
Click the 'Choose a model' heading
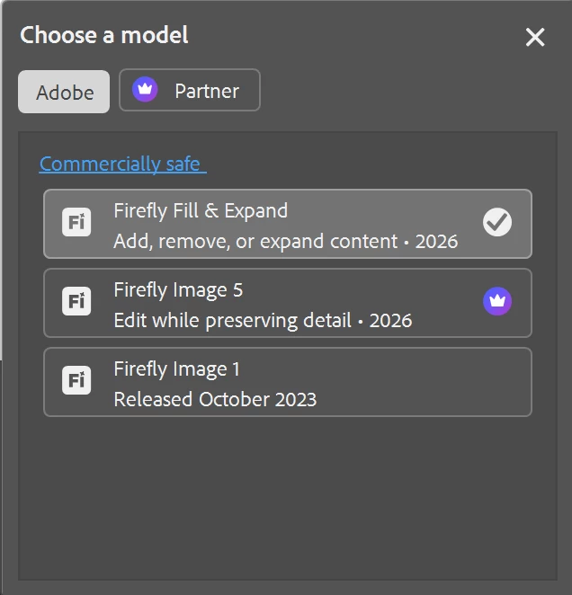pos(104,36)
